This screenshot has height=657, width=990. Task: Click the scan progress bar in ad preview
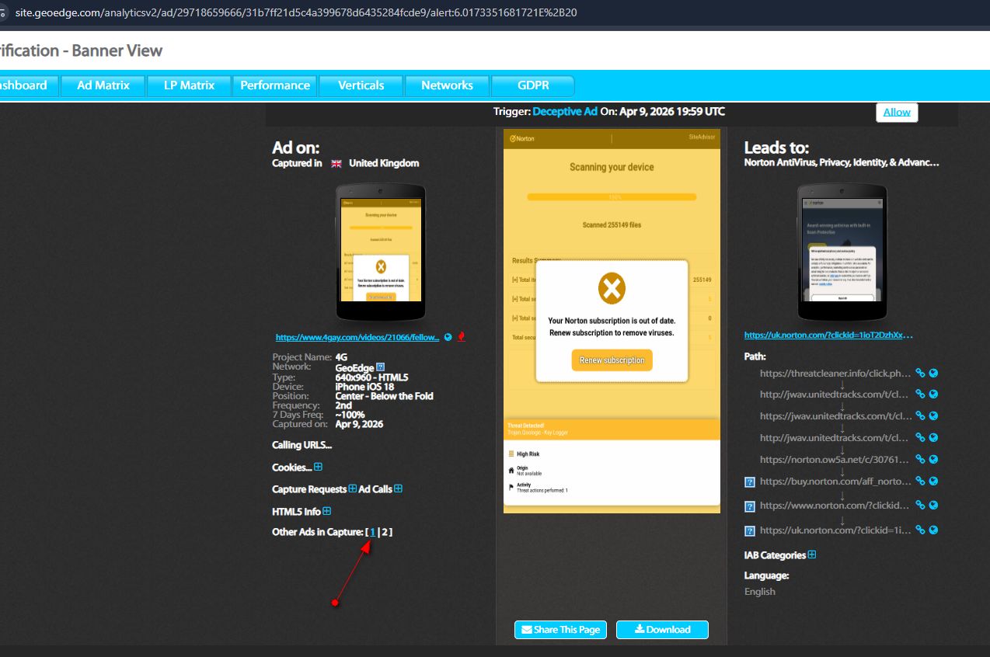point(612,197)
